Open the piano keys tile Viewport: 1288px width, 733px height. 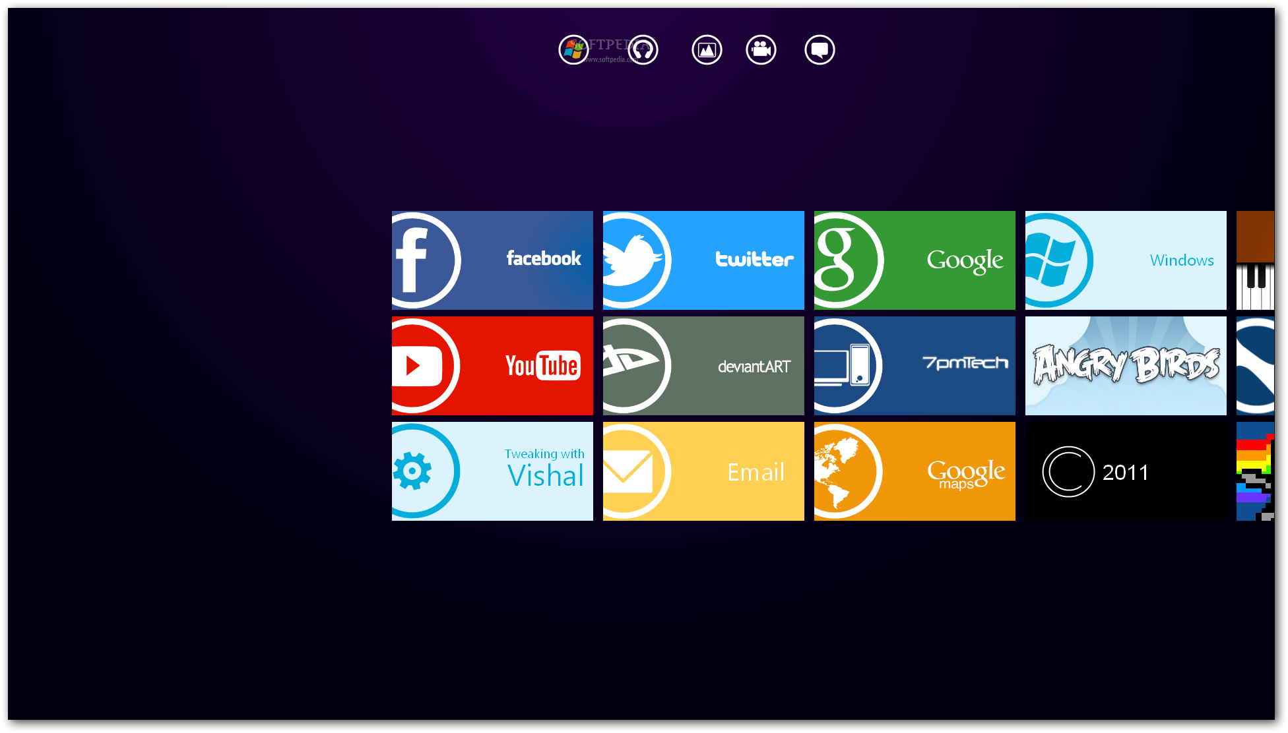(x=1255, y=260)
